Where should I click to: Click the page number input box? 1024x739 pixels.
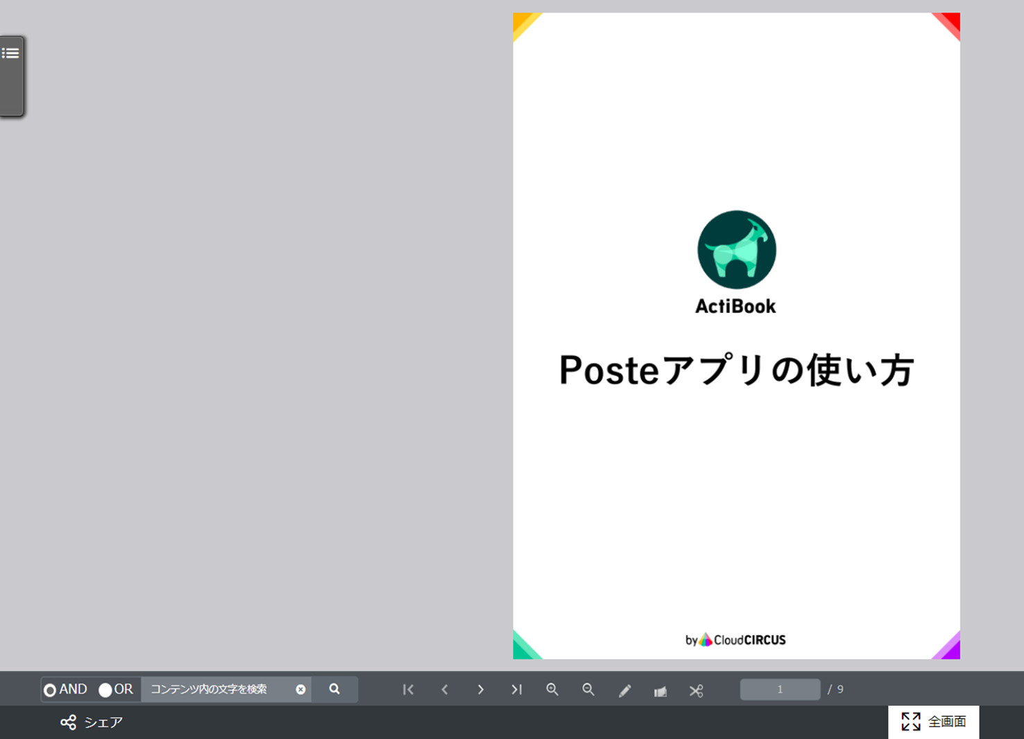click(780, 689)
